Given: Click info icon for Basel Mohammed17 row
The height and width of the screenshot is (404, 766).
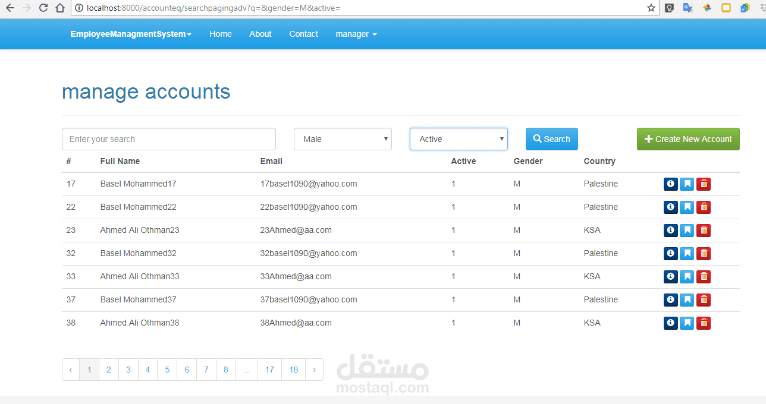Looking at the screenshot, I should (x=670, y=184).
